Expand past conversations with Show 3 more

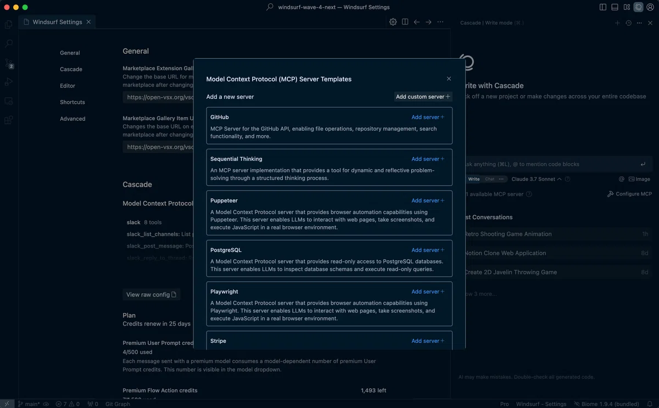(480, 294)
